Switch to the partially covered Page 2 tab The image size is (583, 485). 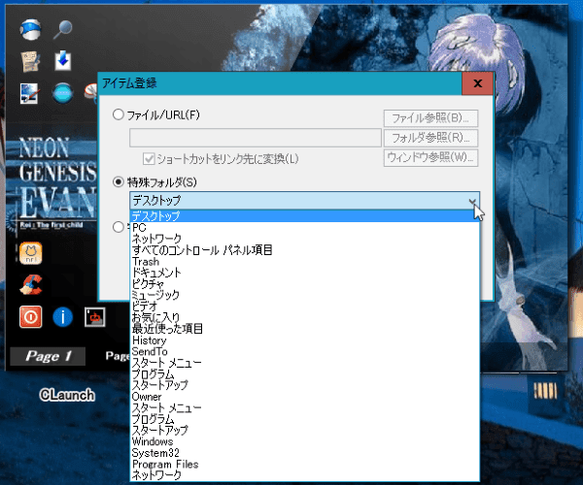tap(118, 356)
